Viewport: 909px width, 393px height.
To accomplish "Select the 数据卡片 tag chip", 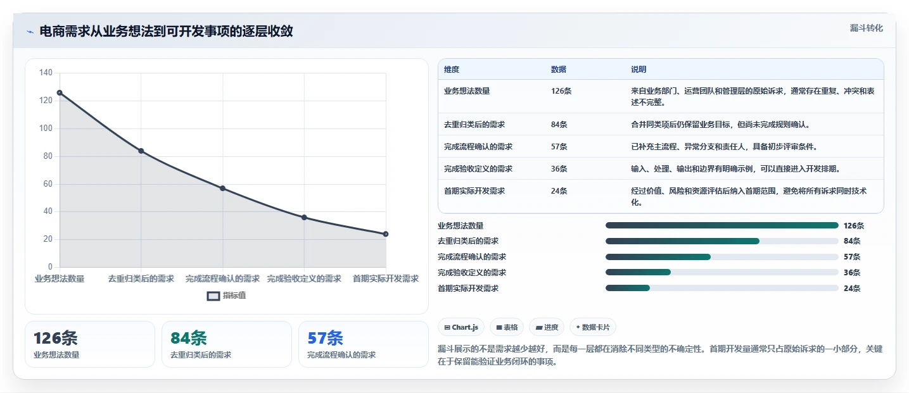I will coord(593,327).
